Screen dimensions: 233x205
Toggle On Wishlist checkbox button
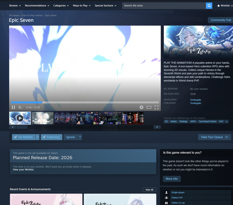[x=24, y=137]
